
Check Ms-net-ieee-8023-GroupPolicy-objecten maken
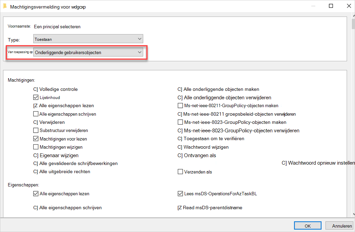coord(180,122)
